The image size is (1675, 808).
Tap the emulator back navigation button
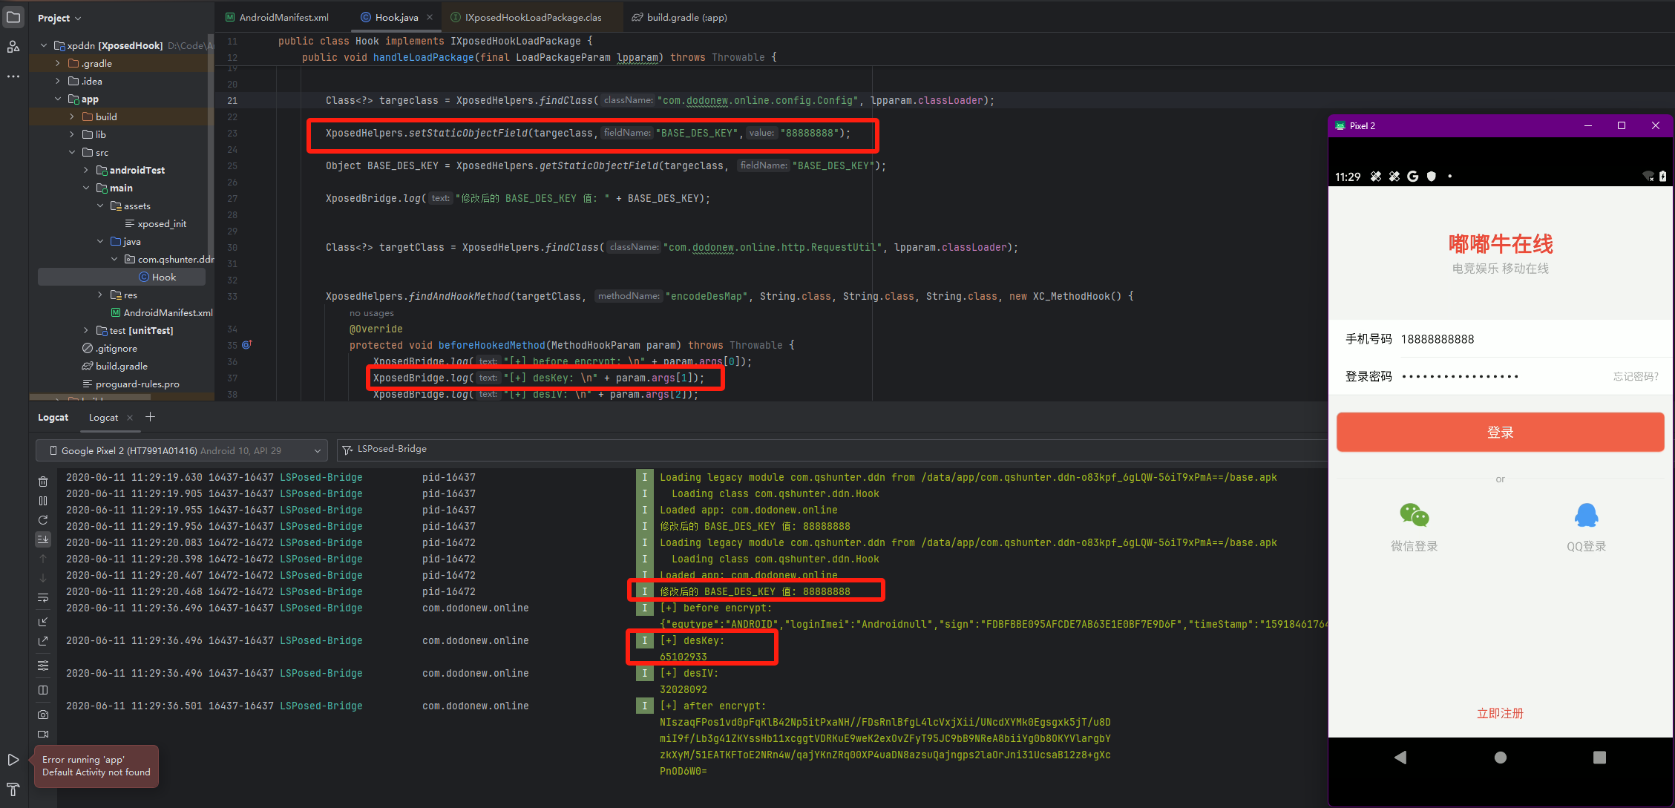[x=1400, y=758]
